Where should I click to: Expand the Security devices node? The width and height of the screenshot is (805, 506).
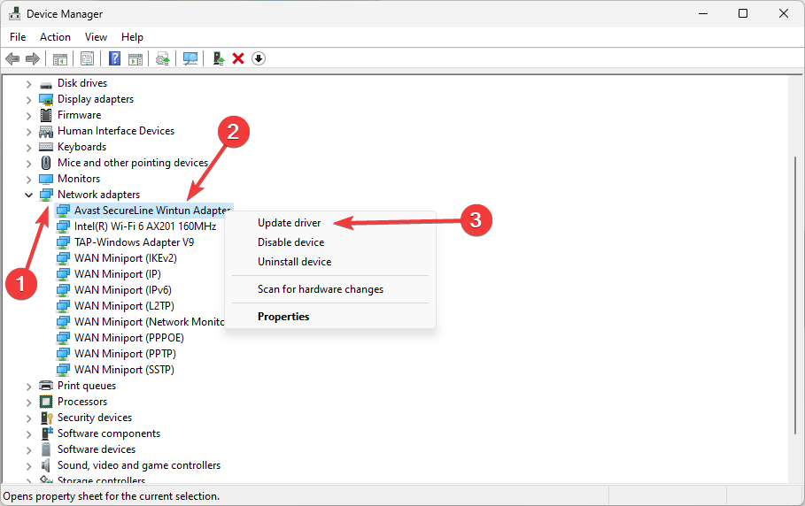[x=28, y=418]
